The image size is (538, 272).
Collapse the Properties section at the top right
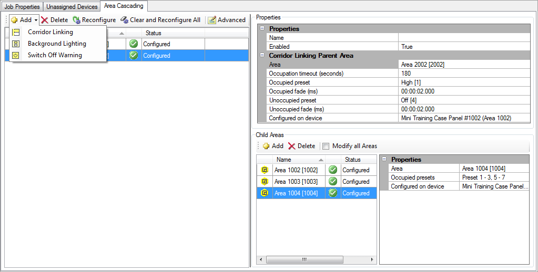(262, 29)
